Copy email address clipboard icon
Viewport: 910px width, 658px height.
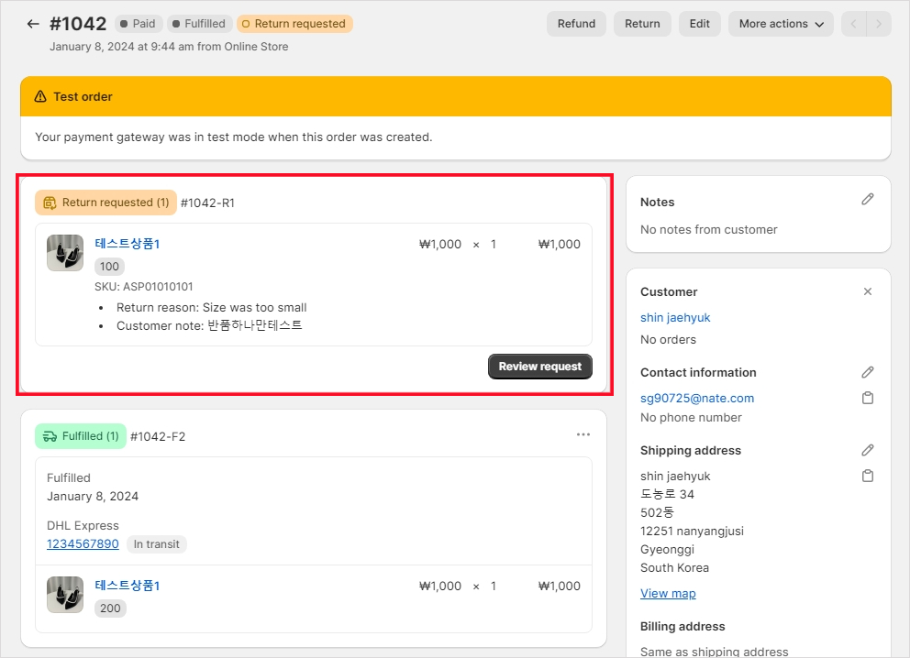pyautogui.click(x=868, y=398)
